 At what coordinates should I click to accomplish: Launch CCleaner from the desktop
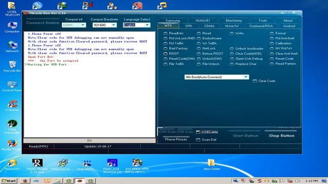pyautogui.click(x=12, y=106)
